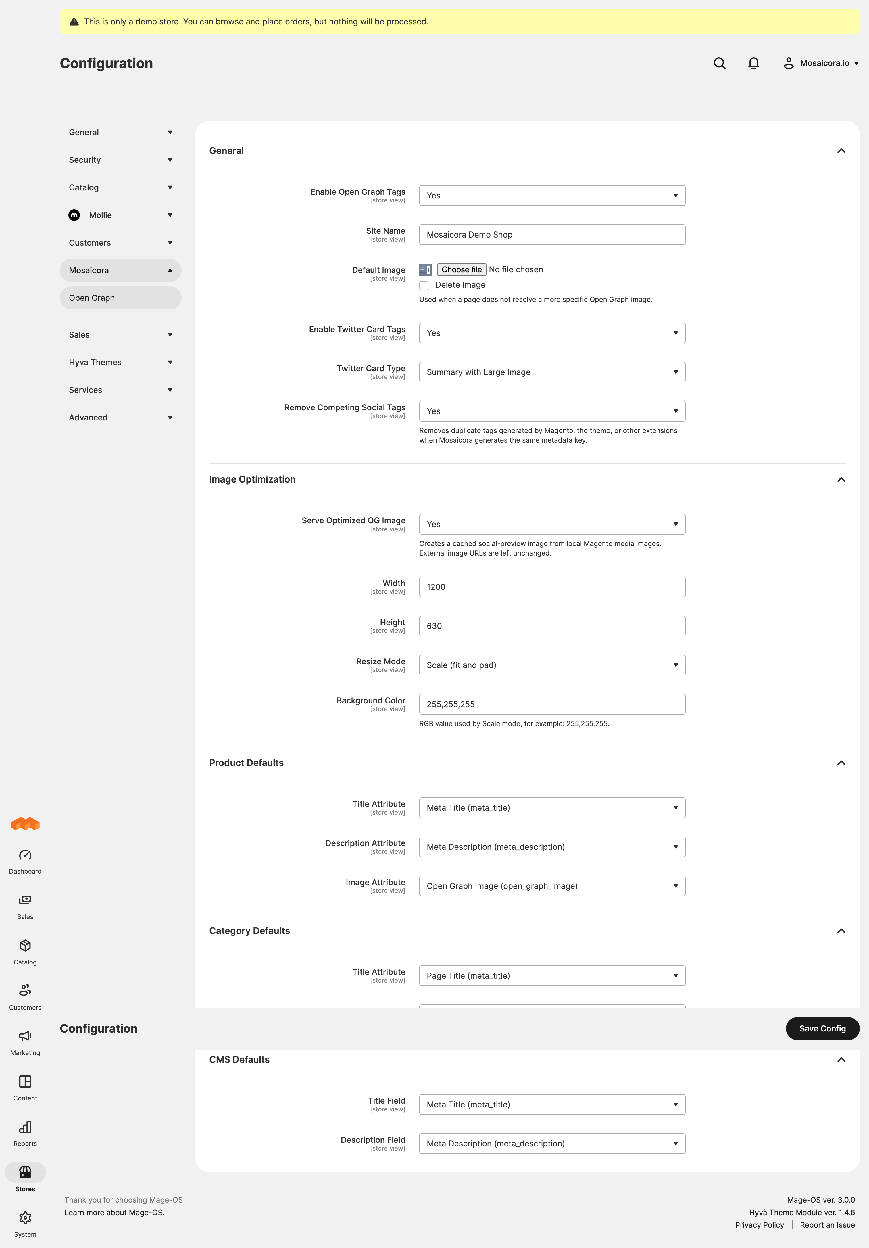
Task: Open Product Defaults Title Attribute dropdown
Action: click(x=552, y=808)
